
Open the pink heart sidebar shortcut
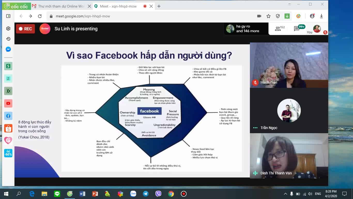point(8,140)
